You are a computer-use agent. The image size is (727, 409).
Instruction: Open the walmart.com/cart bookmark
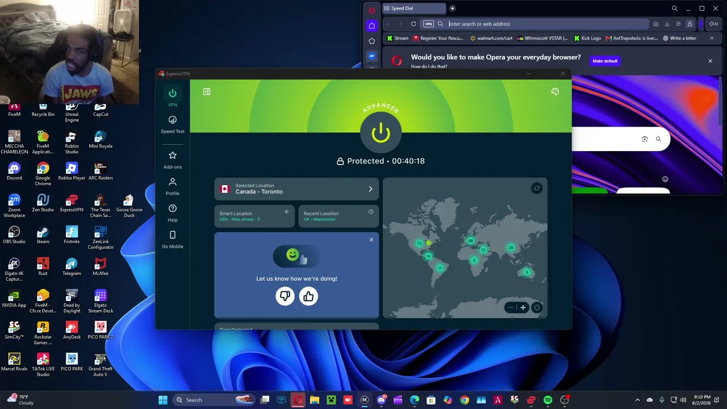pyautogui.click(x=491, y=38)
